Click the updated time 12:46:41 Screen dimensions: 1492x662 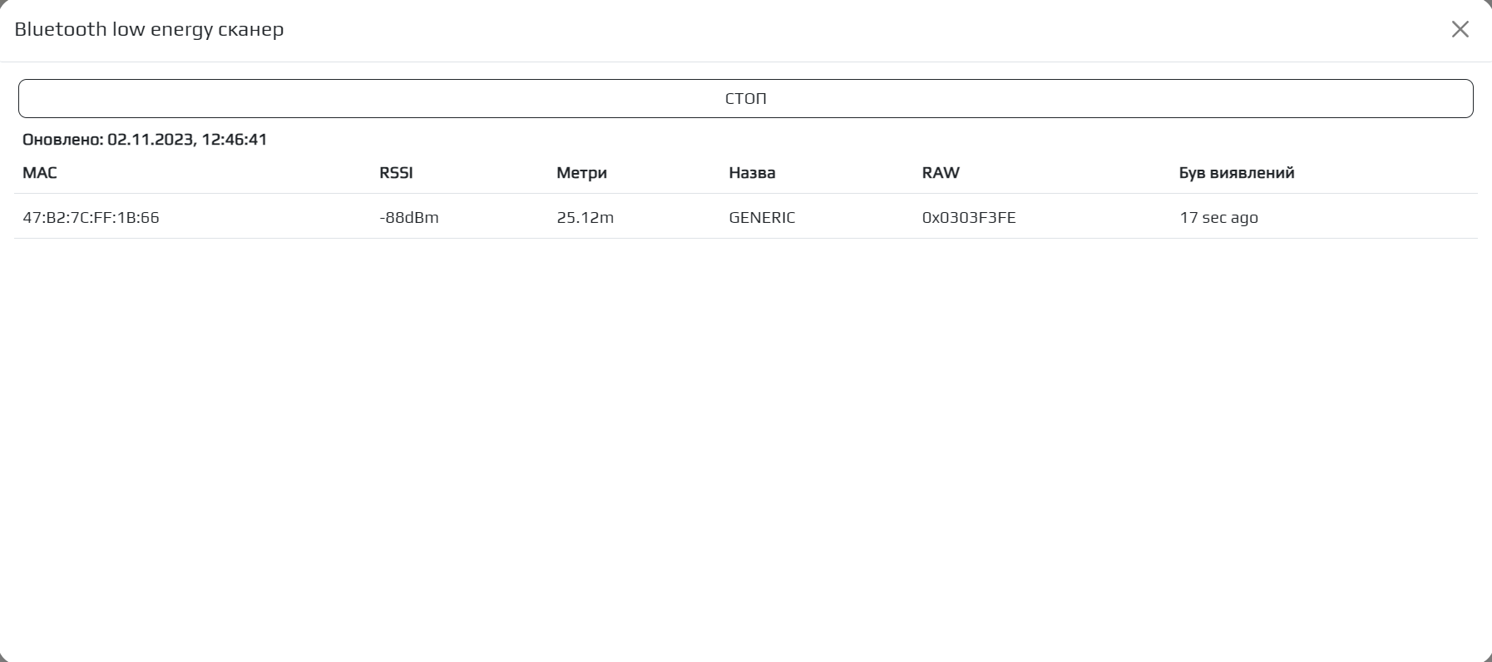pyautogui.click(x=235, y=140)
